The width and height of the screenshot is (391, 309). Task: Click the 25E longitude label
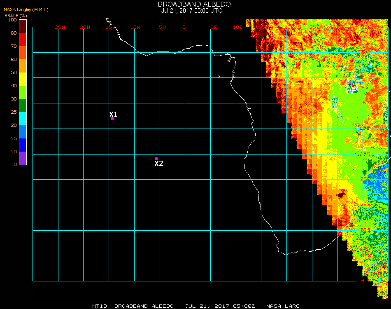[x=315, y=27]
